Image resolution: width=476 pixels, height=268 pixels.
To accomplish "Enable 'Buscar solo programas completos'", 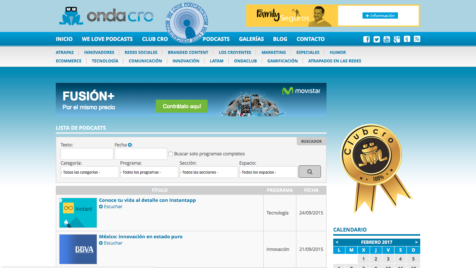I will tap(170, 154).
